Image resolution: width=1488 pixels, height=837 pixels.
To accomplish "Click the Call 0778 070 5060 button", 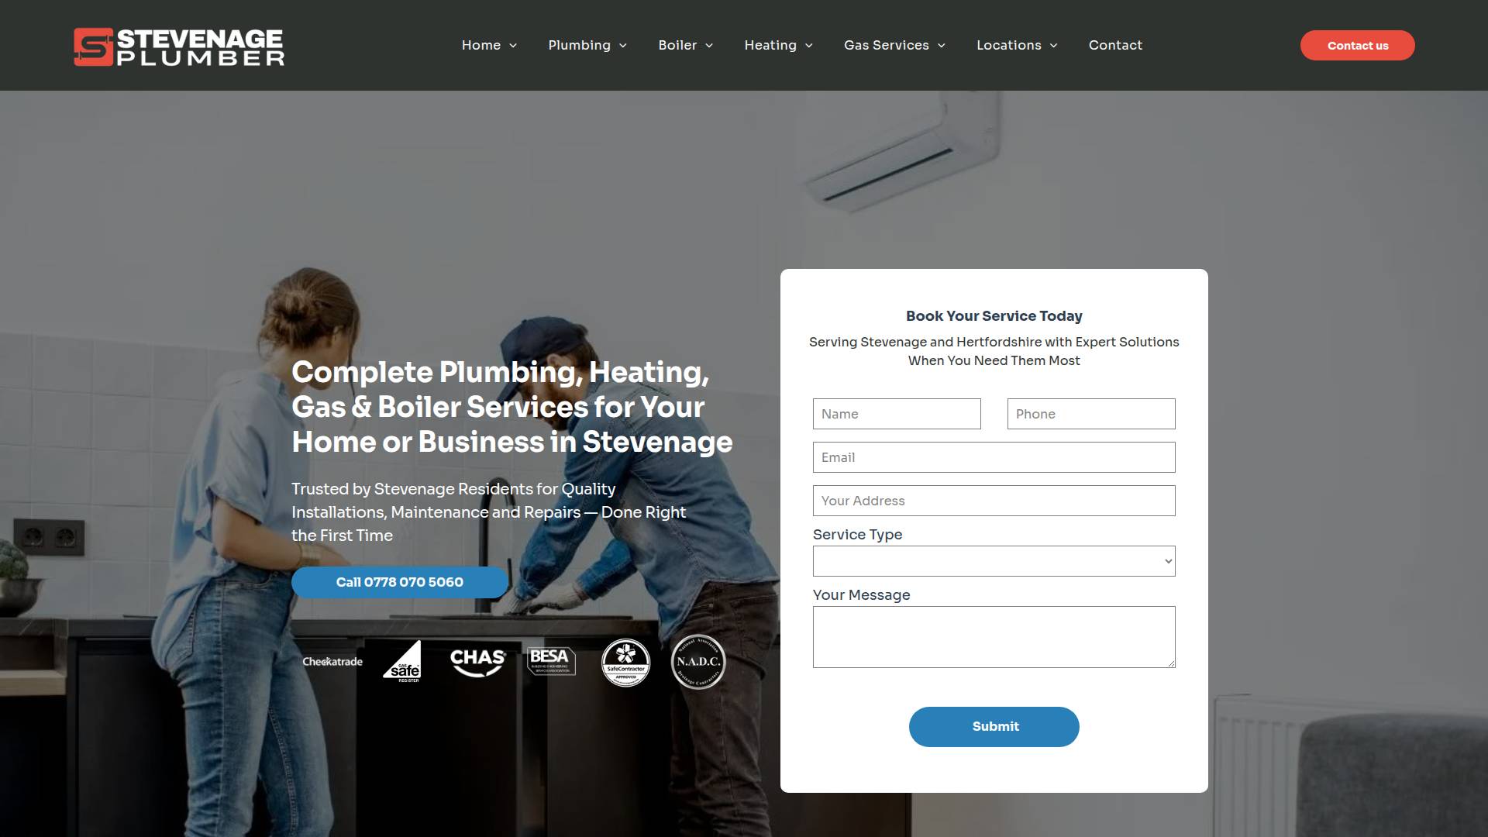I will click(x=400, y=582).
